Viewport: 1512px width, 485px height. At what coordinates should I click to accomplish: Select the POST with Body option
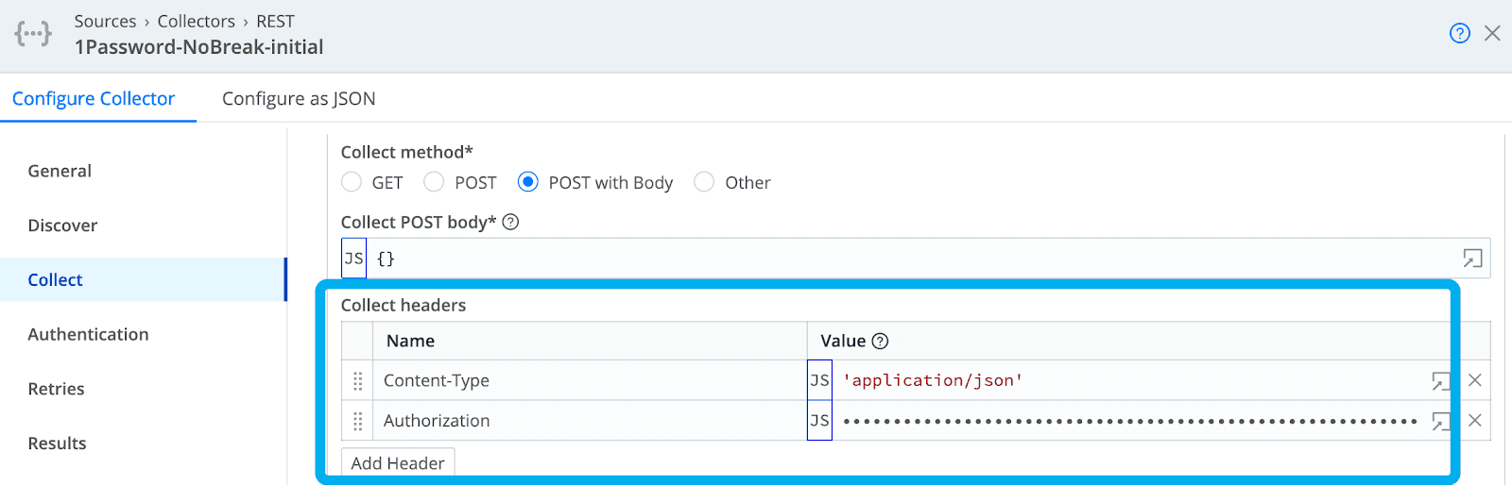pyautogui.click(x=528, y=182)
